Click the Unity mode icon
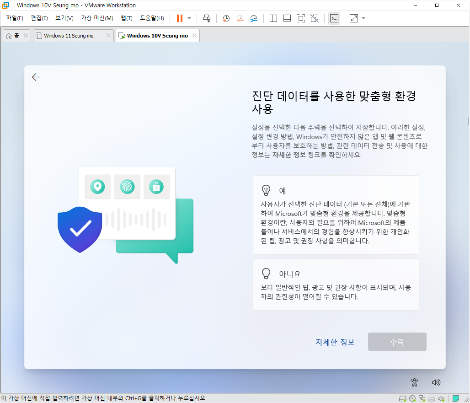Viewport: 470px width, 403px height. tap(315, 18)
